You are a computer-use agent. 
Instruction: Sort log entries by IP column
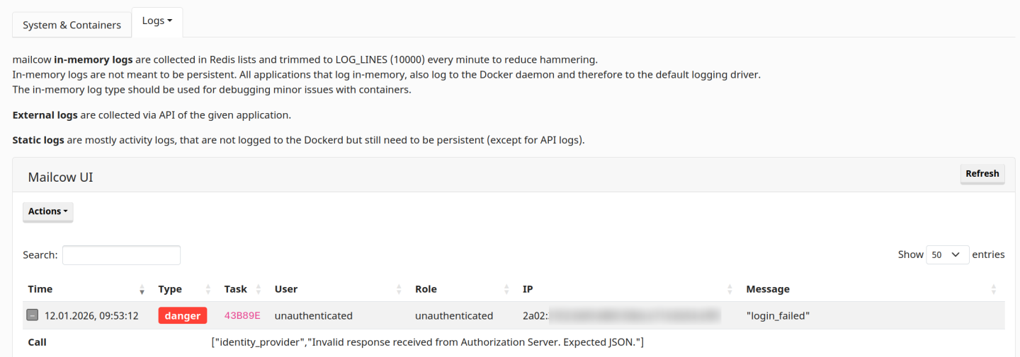pyautogui.click(x=730, y=289)
